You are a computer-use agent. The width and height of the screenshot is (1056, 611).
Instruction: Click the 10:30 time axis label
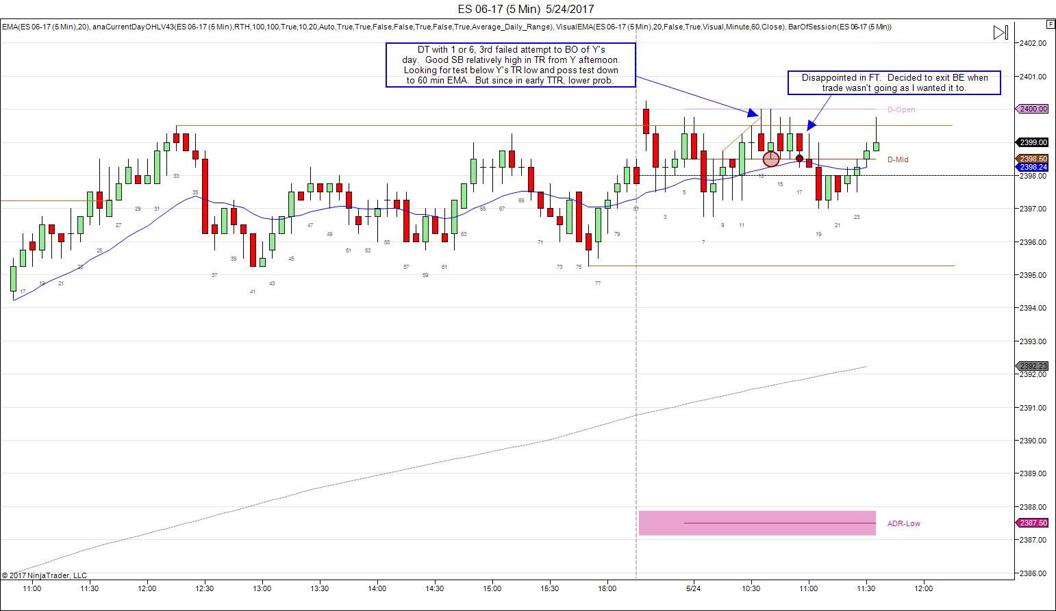pos(751,588)
